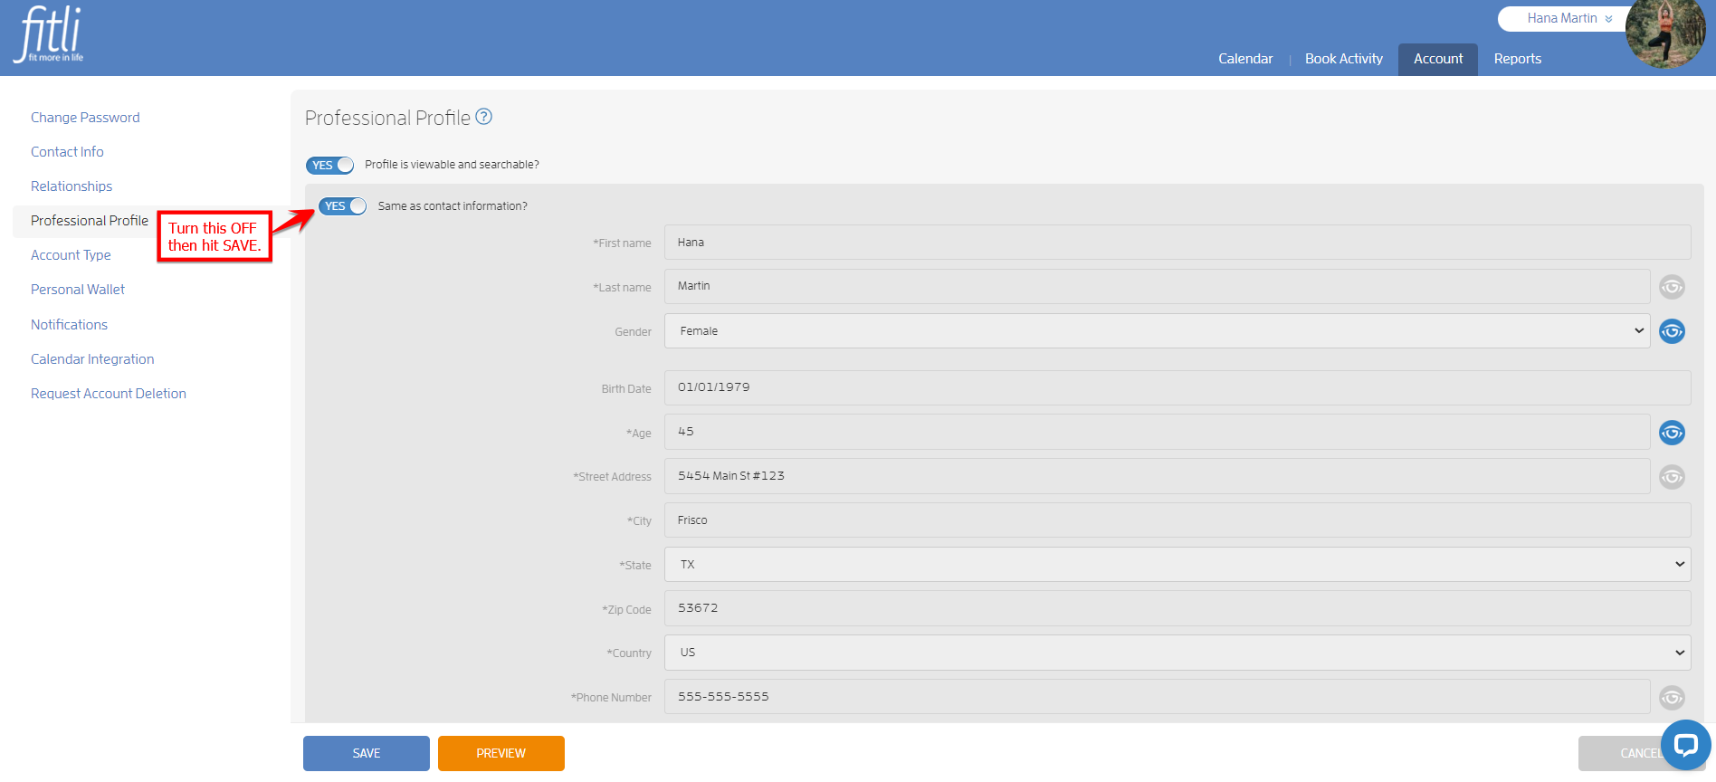Toggle visibility eye for Street Address
The image size is (1716, 782).
(1672, 476)
